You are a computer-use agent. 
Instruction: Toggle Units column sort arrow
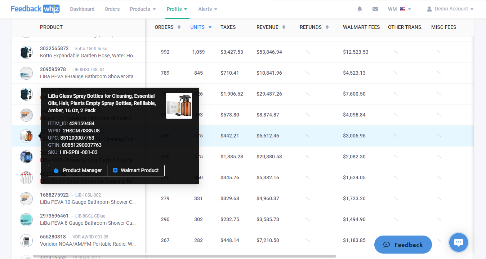(210, 27)
